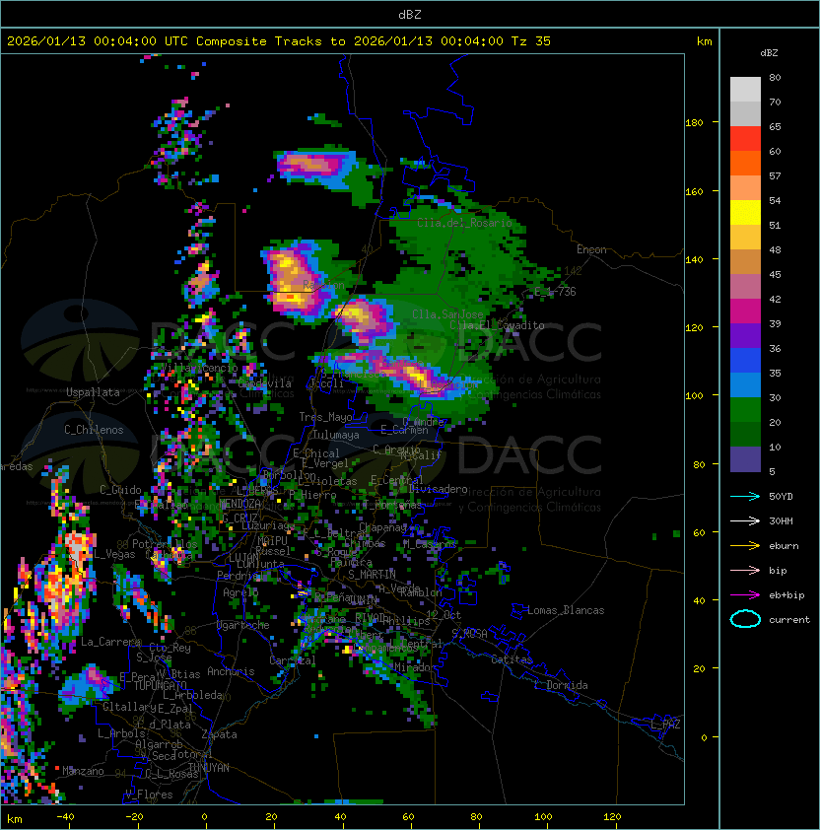Click the eburn legend label

(784, 545)
